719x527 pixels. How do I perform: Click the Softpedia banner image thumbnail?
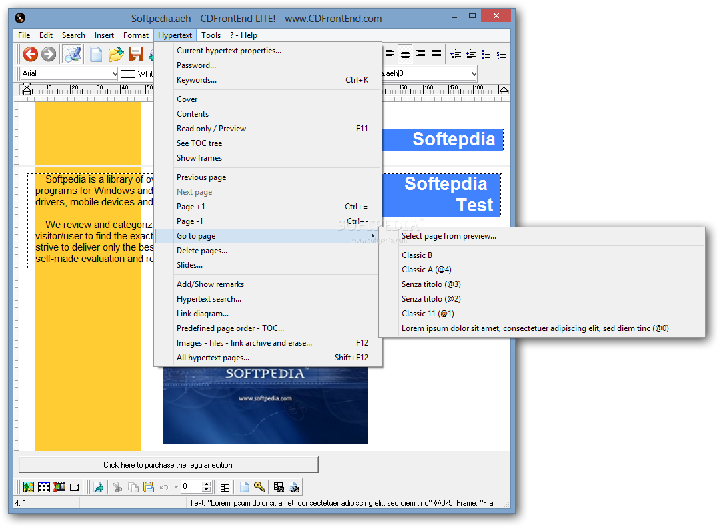point(265,405)
